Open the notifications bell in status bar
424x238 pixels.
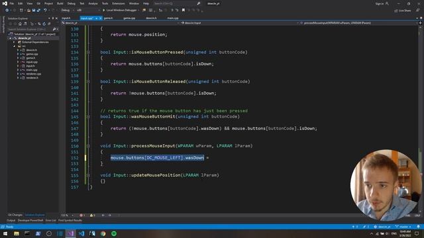tap(418, 227)
